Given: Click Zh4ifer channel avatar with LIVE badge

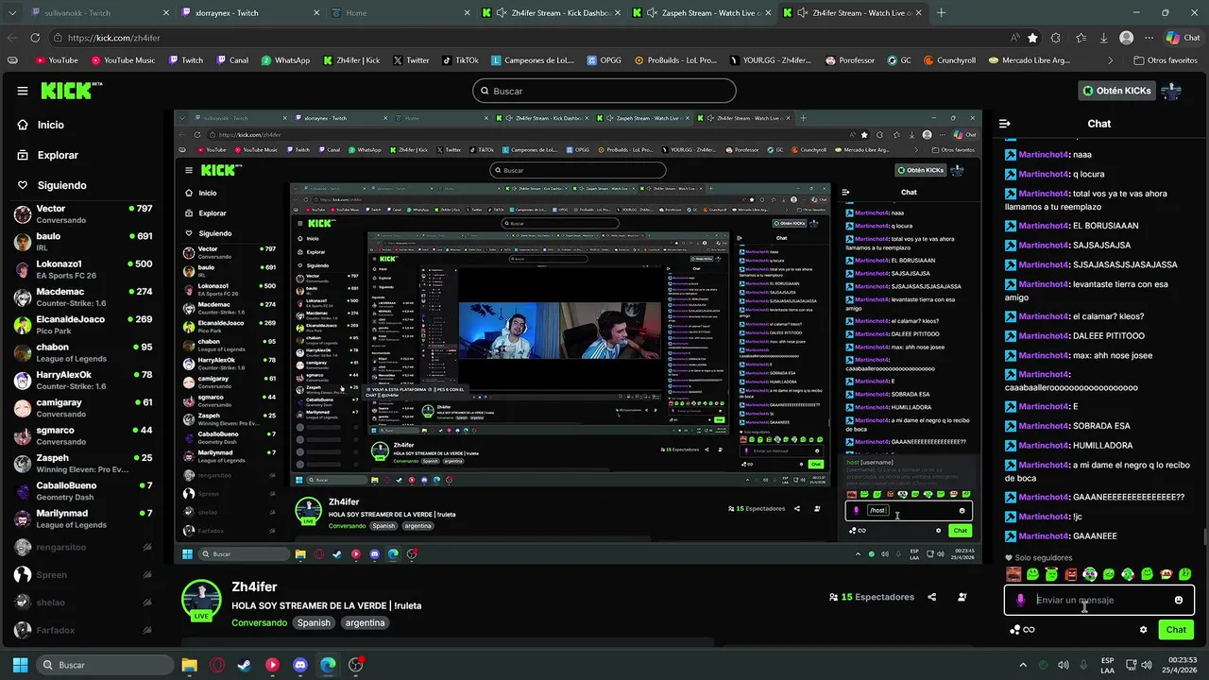Looking at the screenshot, I should pos(201,601).
